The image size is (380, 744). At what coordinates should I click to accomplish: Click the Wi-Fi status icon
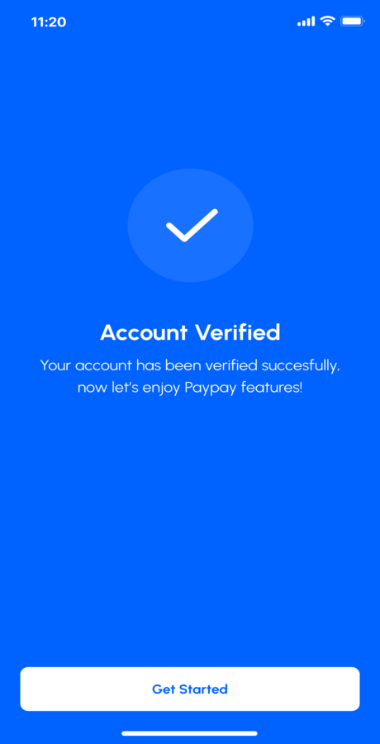327,21
